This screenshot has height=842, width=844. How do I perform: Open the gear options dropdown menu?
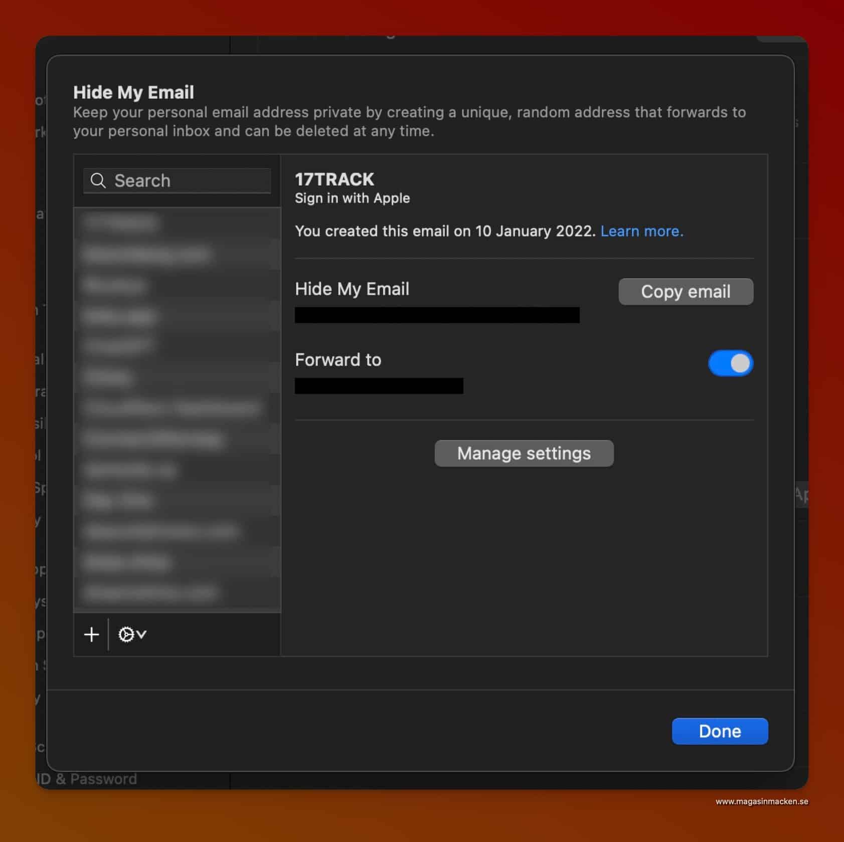[x=132, y=635]
